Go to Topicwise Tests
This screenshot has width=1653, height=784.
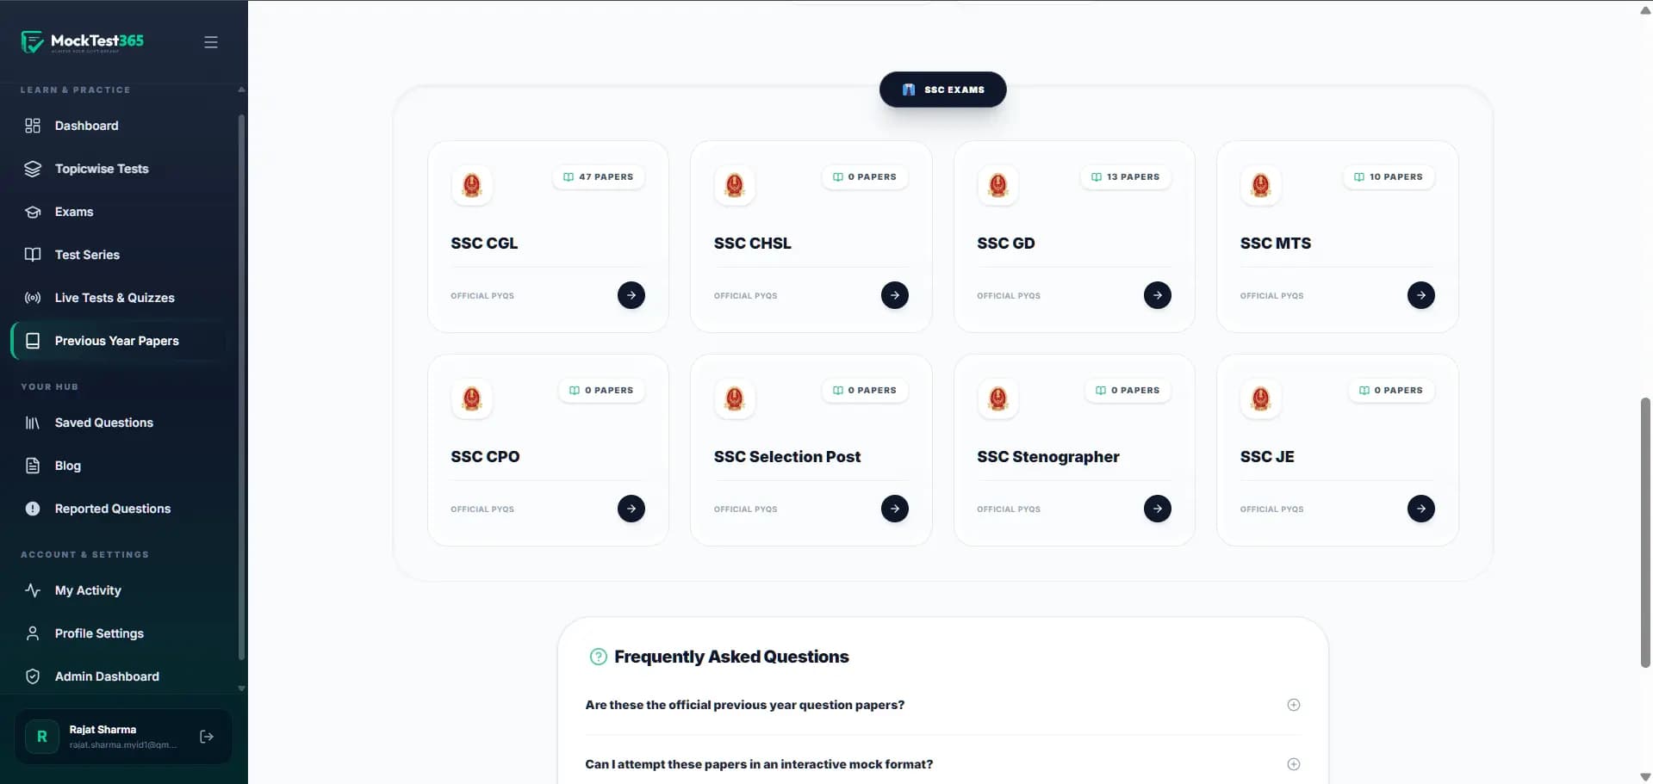tap(119, 169)
